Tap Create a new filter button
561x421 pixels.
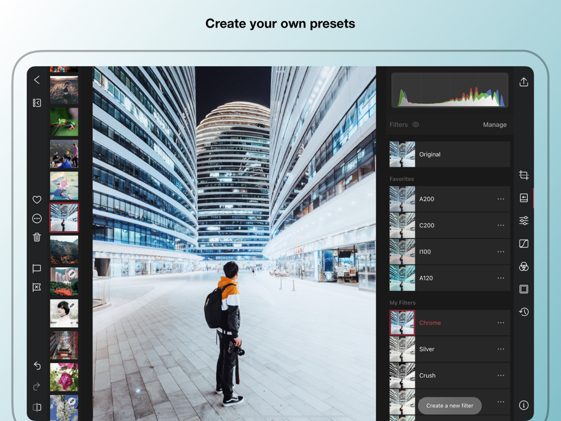point(450,406)
